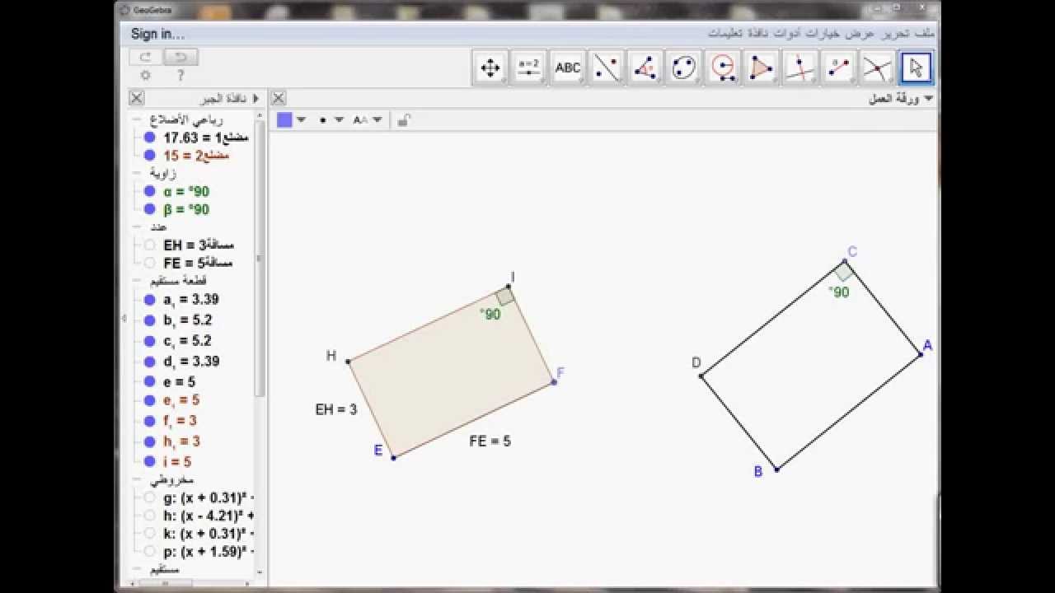
Task: Toggle the نافذة الجبر style bar arrow
Action: coord(256,98)
